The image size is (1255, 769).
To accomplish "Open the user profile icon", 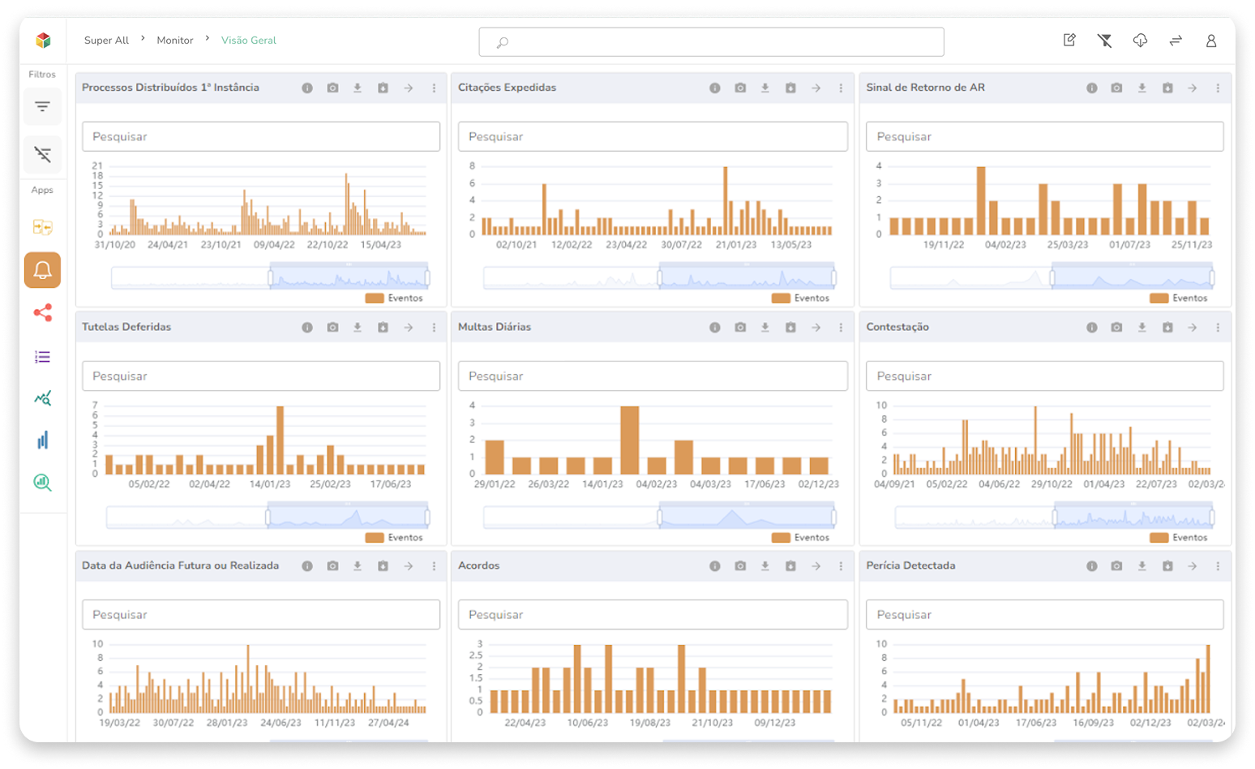I will 1211,41.
